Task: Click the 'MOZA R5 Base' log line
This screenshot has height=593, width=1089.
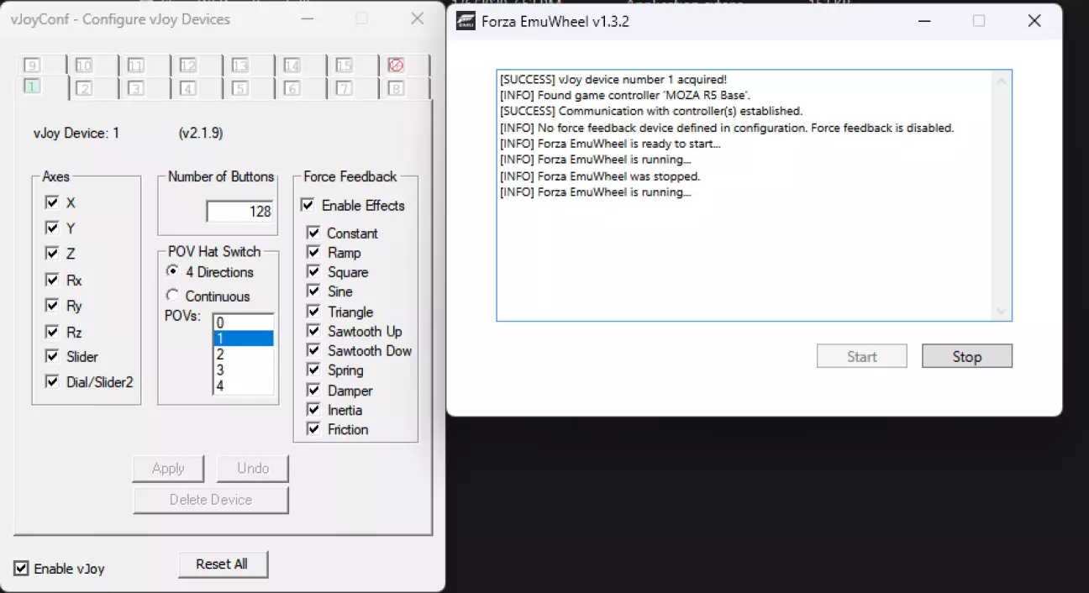Action: [625, 95]
